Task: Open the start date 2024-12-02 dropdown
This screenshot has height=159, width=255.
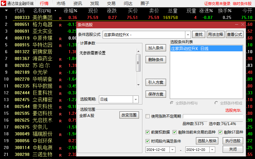Action: 172,150
